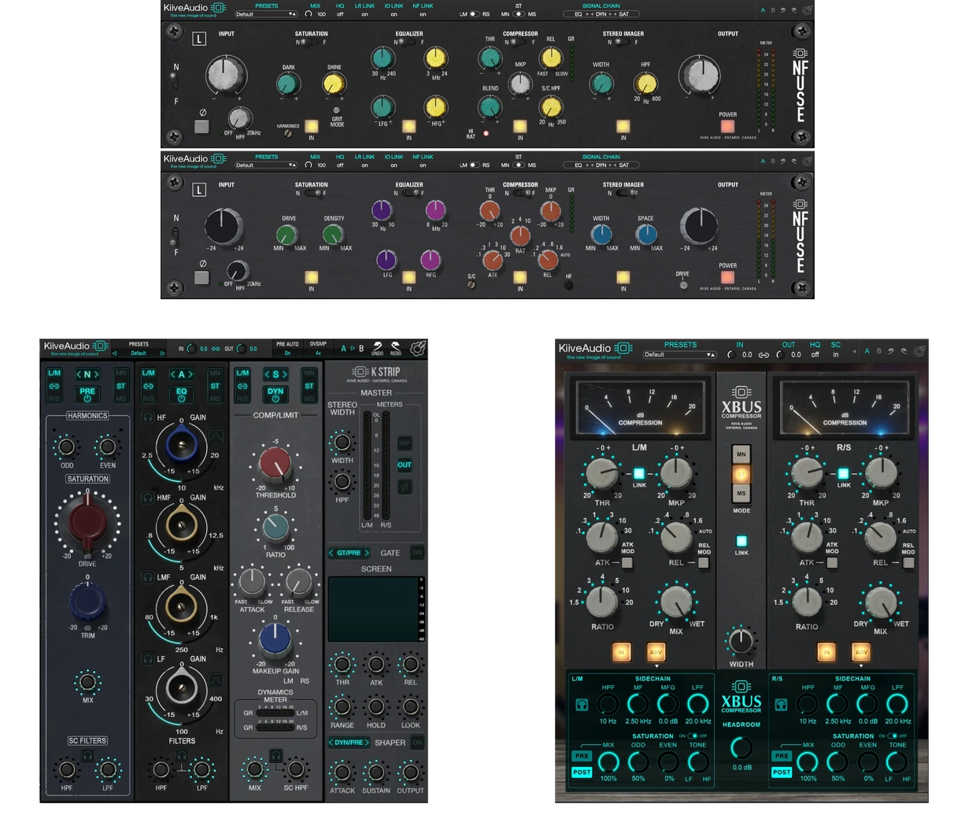
Task: Solo the LF band with its headphone icon
Action: (x=147, y=658)
